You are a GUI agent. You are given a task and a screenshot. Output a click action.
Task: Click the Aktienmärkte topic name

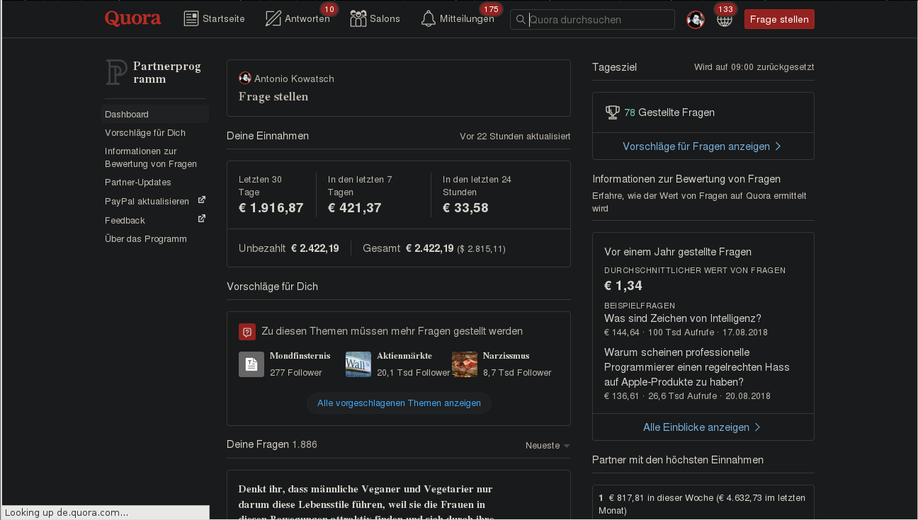pos(404,356)
